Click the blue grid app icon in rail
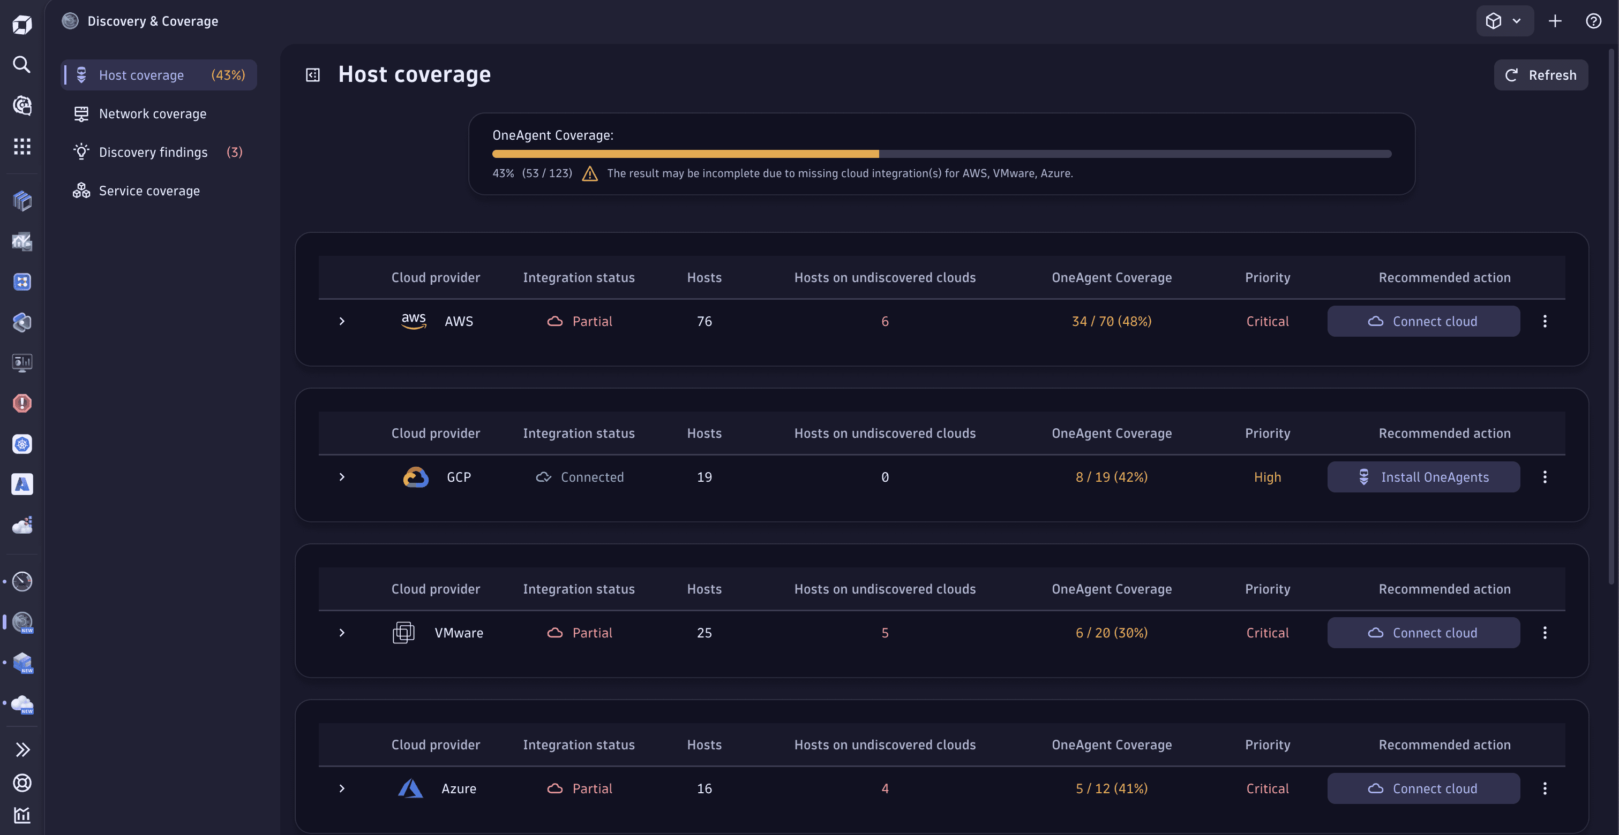The width and height of the screenshot is (1619, 835). click(22, 282)
